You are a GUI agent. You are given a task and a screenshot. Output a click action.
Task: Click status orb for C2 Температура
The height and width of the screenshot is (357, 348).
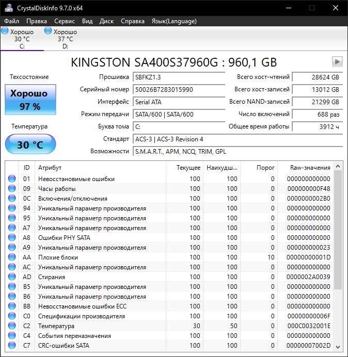coord(12,326)
